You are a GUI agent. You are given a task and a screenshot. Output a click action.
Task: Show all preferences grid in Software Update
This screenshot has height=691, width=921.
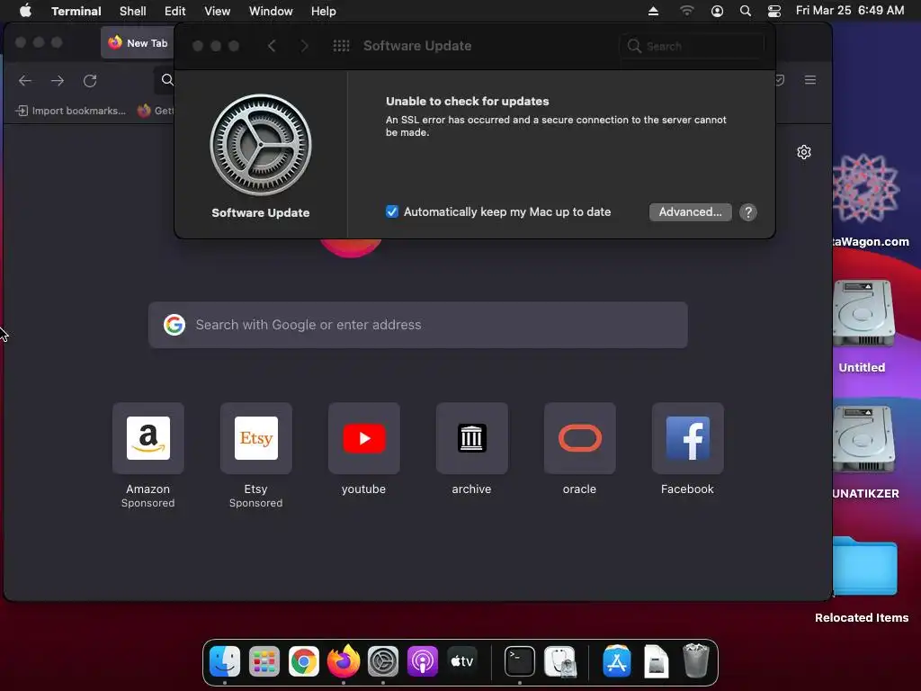pyautogui.click(x=341, y=46)
